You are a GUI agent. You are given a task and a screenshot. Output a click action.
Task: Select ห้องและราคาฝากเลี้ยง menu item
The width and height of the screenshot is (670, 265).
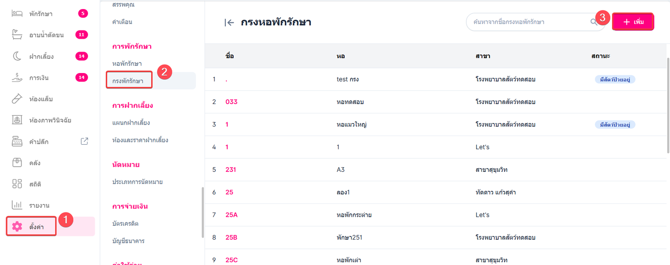tap(140, 140)
